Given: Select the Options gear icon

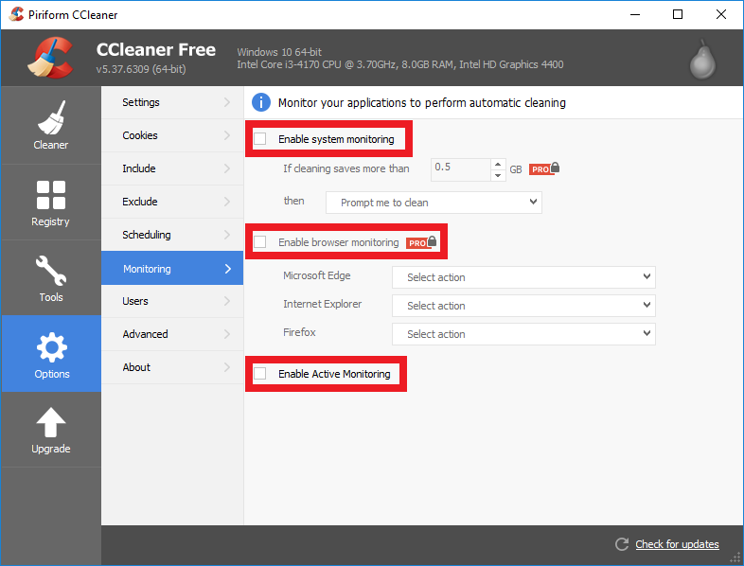Looking at the screenshot, I should pos(51,354).
